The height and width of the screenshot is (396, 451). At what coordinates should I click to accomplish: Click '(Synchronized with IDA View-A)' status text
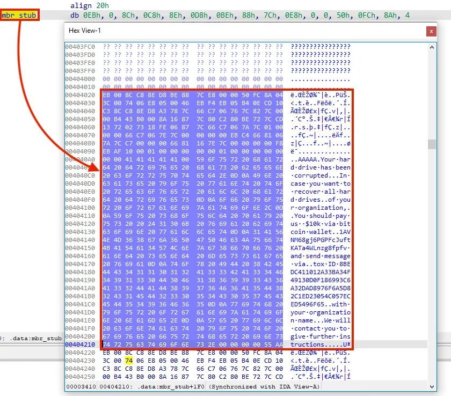264,386
